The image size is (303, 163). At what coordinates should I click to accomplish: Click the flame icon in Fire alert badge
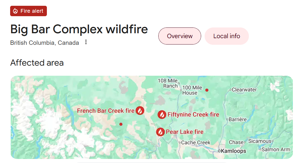pyautogui.click(x=15, y=11)
